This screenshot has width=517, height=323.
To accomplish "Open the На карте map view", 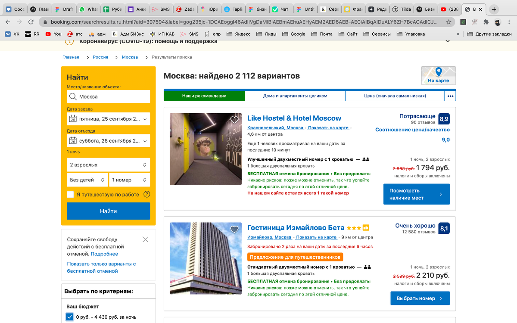I will (x=438, y=76).
